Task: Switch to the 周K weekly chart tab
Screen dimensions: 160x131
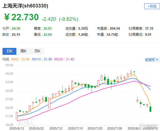Action: [x=23, y=51]
